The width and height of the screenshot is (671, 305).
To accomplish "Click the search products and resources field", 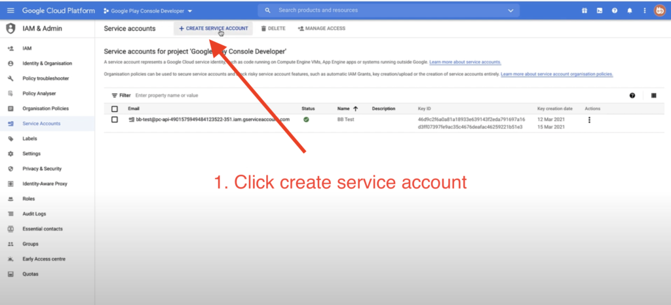I will coord(393,10).
